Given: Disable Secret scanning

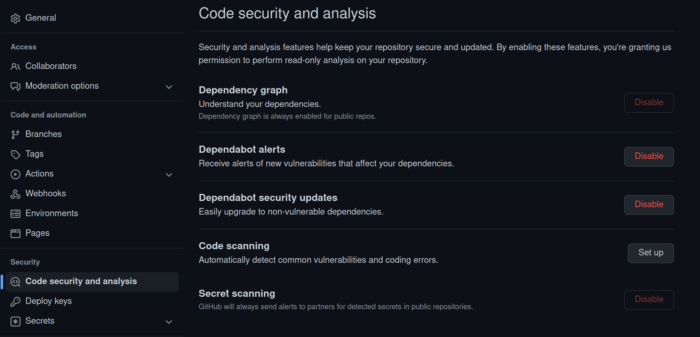Looking at the screenshot, I should pyautogui.click(x=649, y=299).
